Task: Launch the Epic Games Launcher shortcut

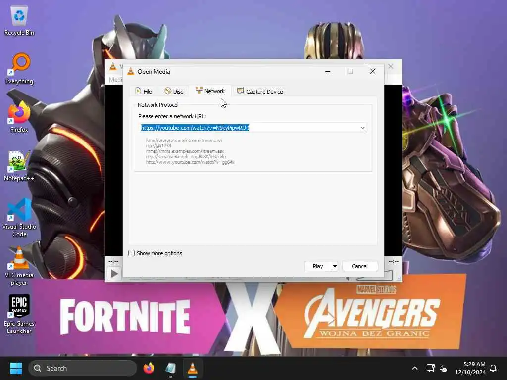Action: (x=19, y=314)
